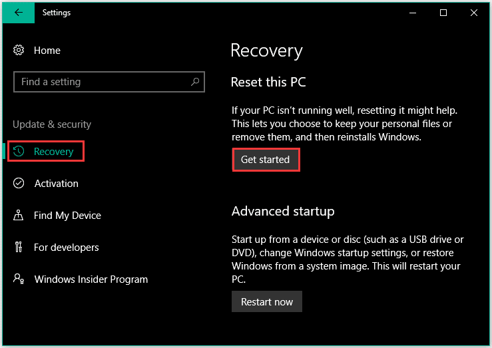Click the Home gear icon
Viewport: 492px width, 348px height.
19,50
